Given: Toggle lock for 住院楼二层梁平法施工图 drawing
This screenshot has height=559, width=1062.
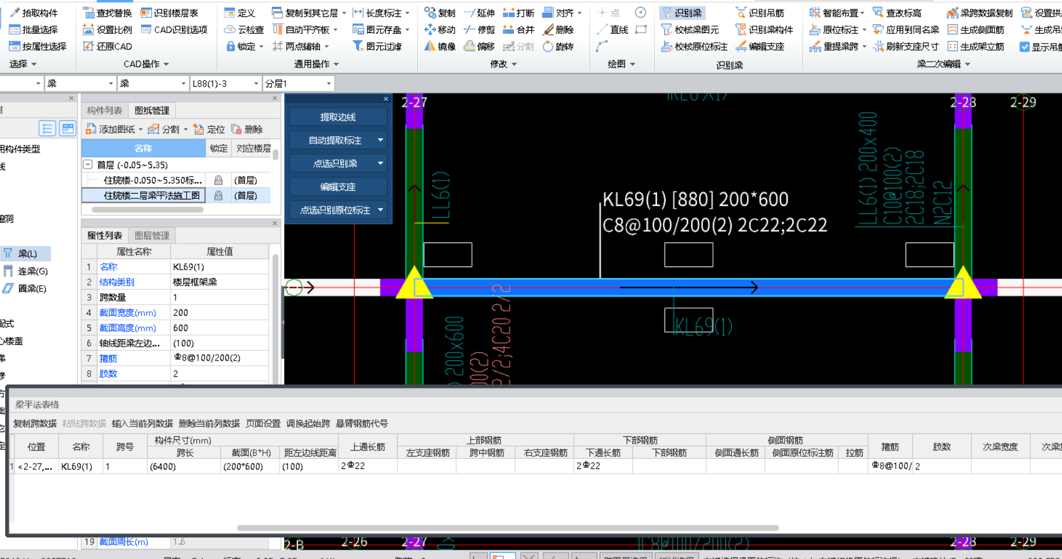Looking at the screenshot, I should click(219, 196).
